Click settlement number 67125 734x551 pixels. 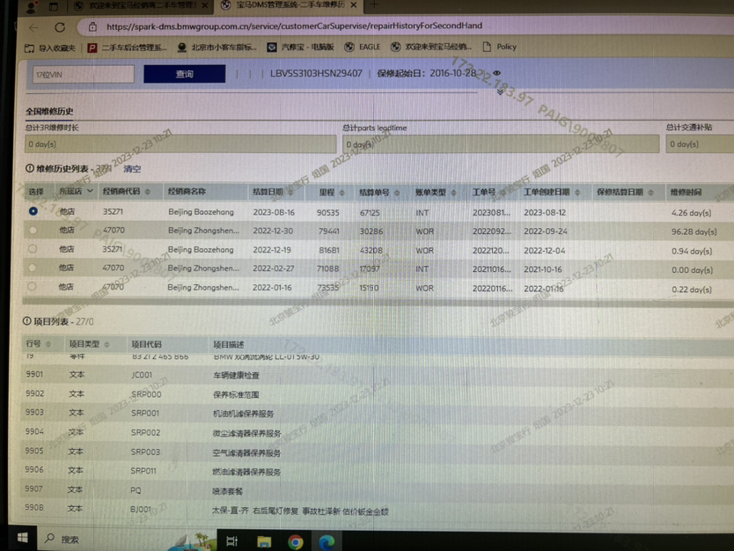(x=370, y=213)
